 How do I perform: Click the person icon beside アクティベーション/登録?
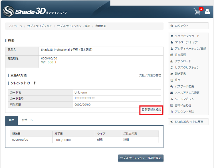172,49
